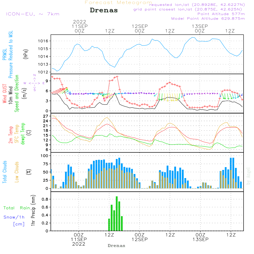Click the 'Model Point Altitude 629.875m' text
The width and height of the screenshot is (254, 254).
point(208,19)
